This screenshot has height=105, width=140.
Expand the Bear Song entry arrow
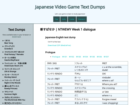click(x=3, y=41)
